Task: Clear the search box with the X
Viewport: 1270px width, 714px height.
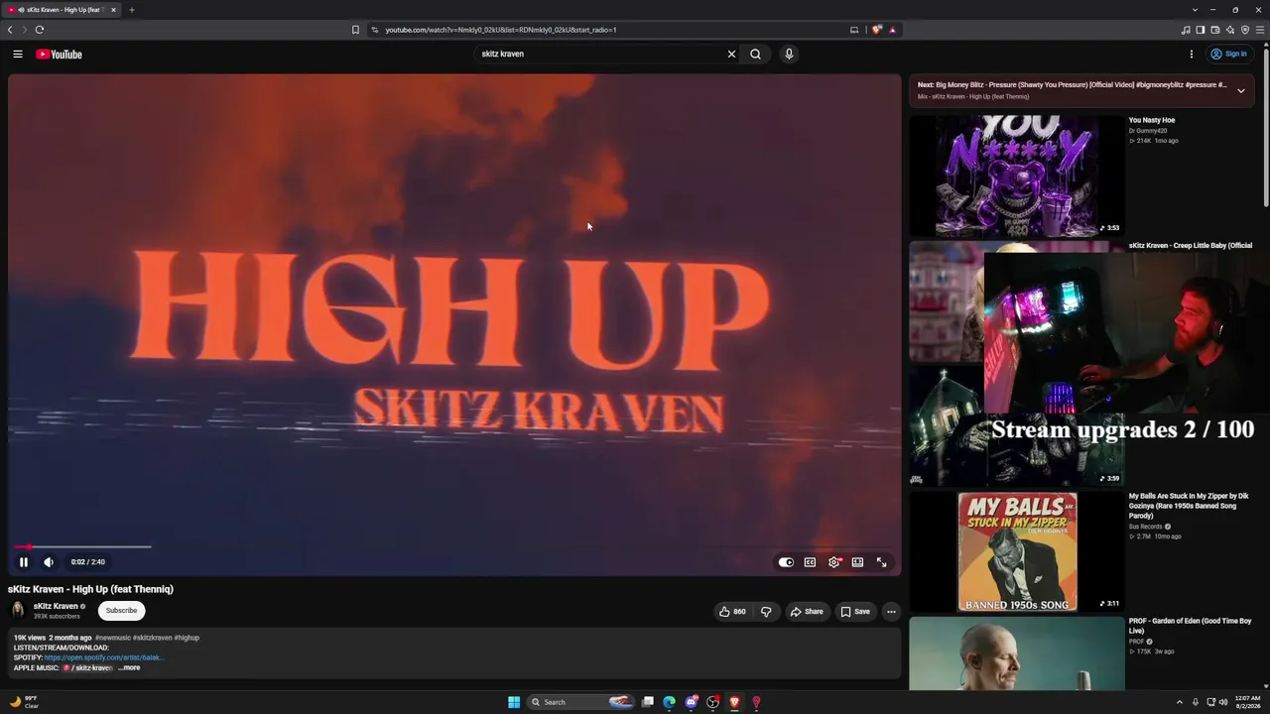Action: (732, 55)
